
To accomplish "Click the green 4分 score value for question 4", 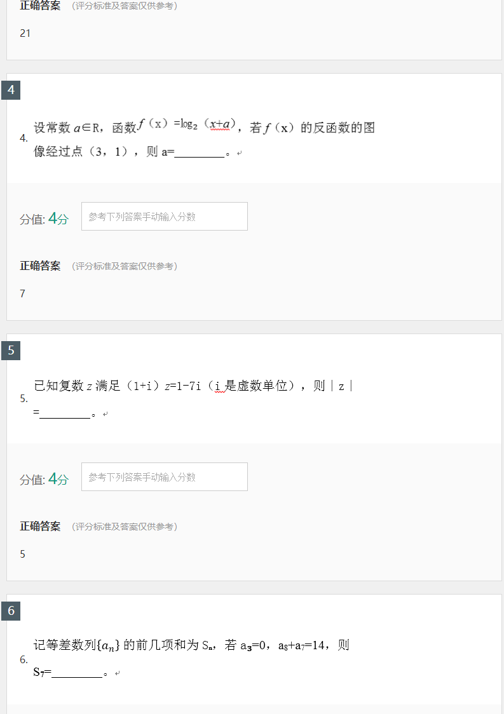I will click(x=56, y=216).
